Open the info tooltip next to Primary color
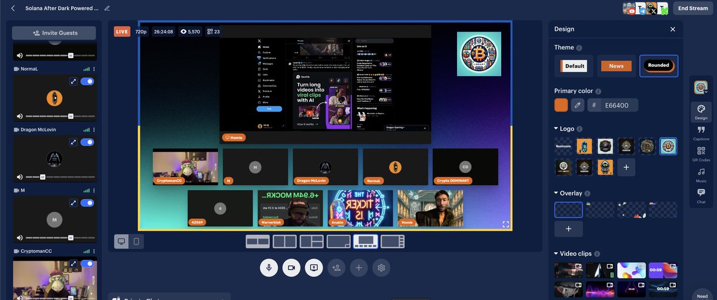Viewport: 717px width, 300px height. coord(598,91)
